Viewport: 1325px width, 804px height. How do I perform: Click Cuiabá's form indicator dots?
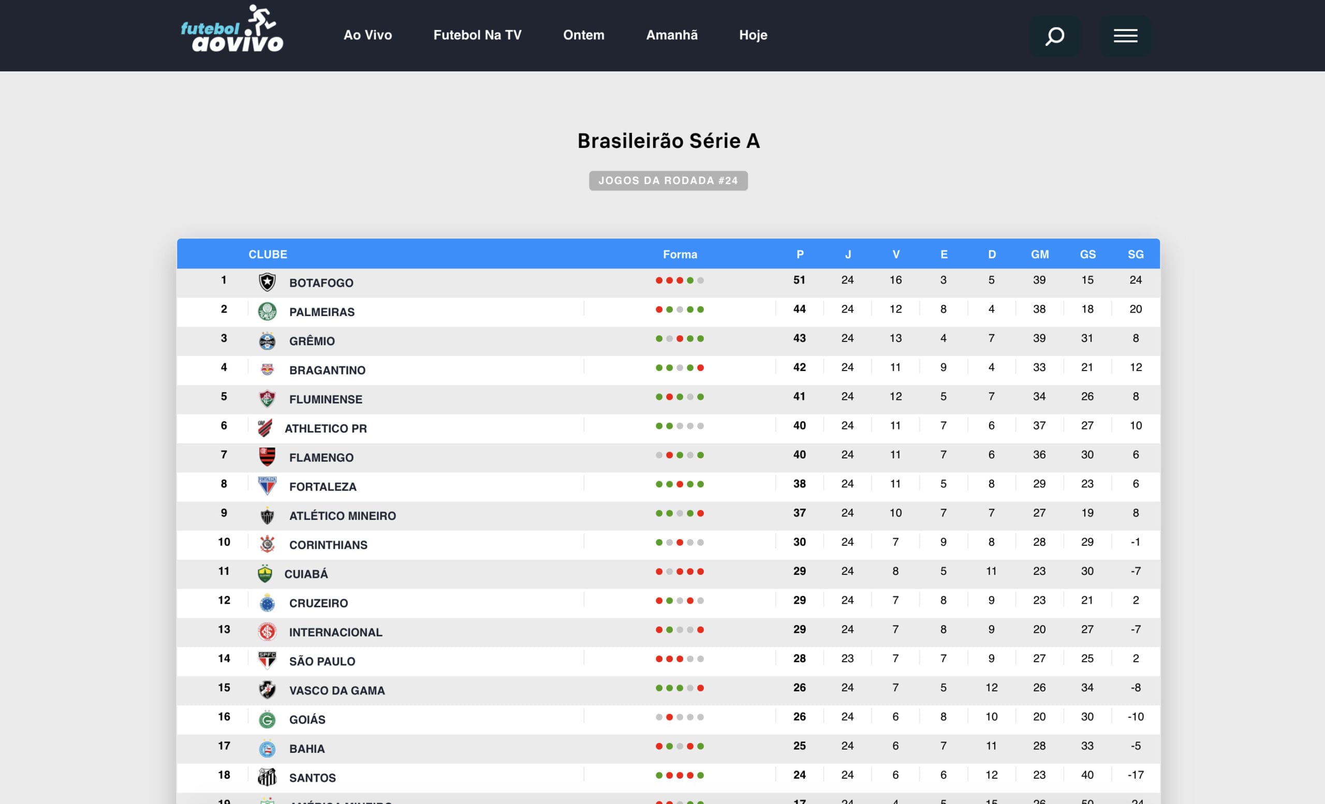679,571
